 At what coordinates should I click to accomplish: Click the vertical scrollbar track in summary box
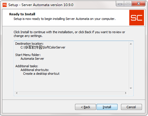pyautogui.click(x=131, y=66)
